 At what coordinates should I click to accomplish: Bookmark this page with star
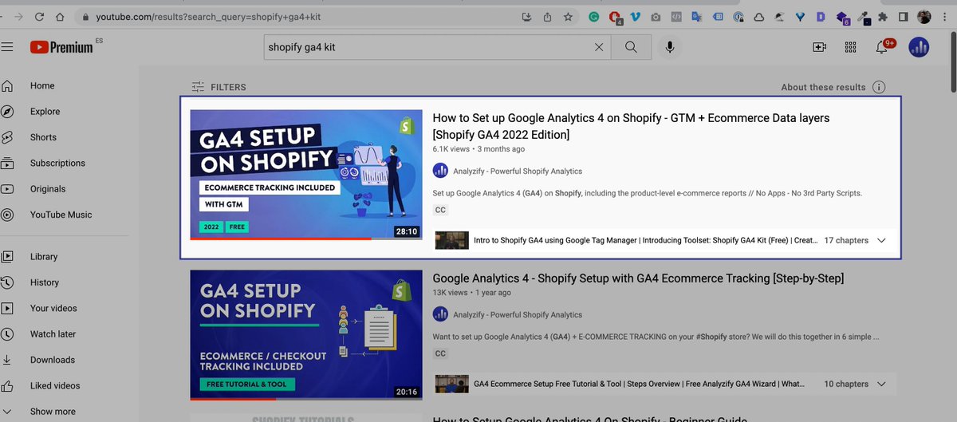(568, 16)
